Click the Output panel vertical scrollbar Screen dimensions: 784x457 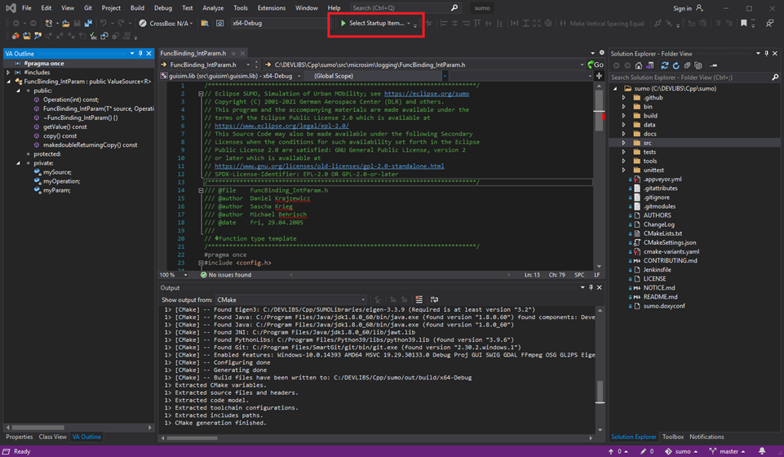tap(600, 390)
